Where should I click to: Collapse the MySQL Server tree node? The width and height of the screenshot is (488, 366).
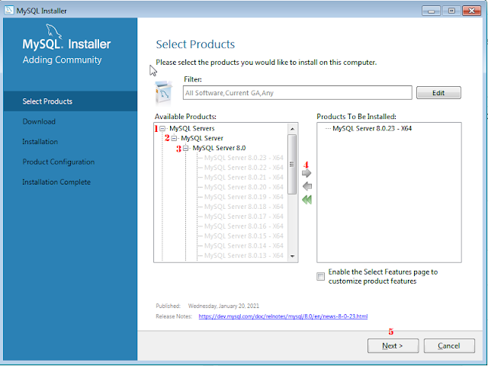174,138
